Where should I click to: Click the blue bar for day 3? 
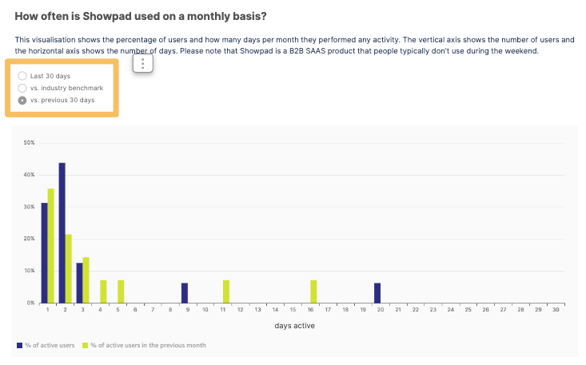point(79,283)
